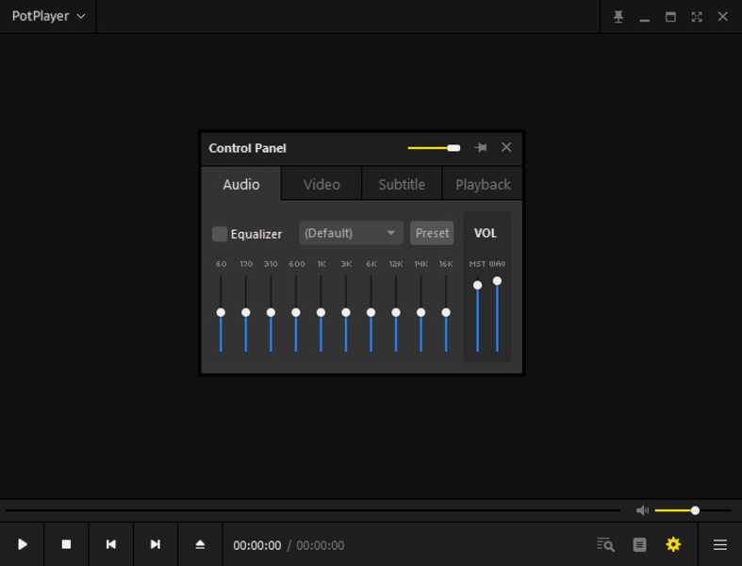Stop playback with the Stop button
The width and height of the screenshot is (742, 566).
click(x=66, y=544)
